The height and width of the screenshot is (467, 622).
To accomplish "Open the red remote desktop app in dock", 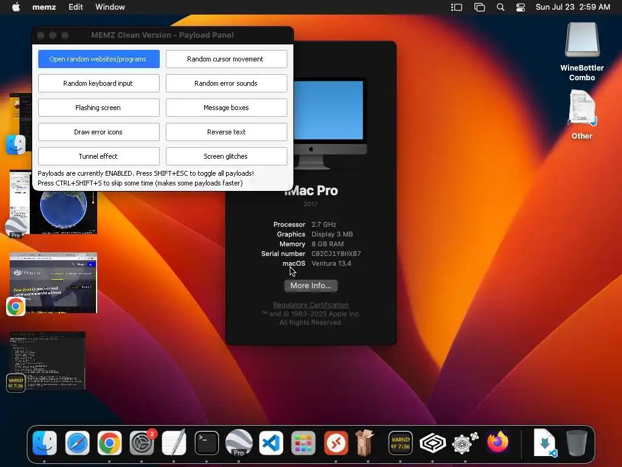I will tap(336, 443).
